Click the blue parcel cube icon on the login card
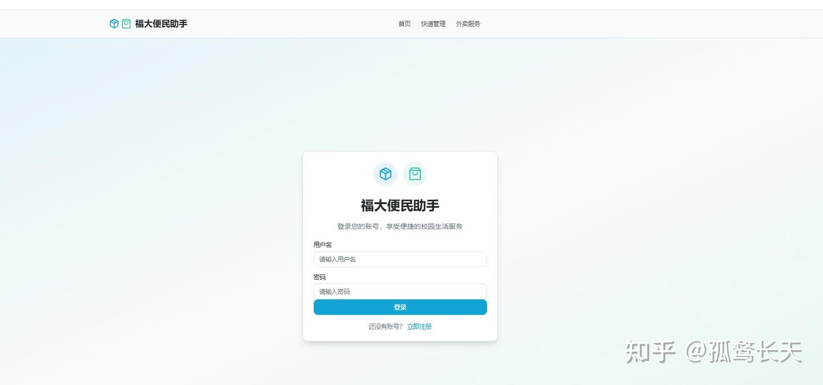Viewport: 823px width, 385px height. tap(385, 174)
